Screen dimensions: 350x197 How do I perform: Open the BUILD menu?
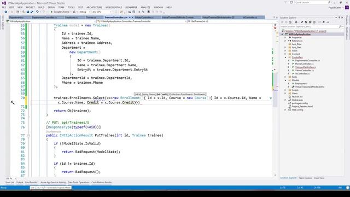click(42, 7)
